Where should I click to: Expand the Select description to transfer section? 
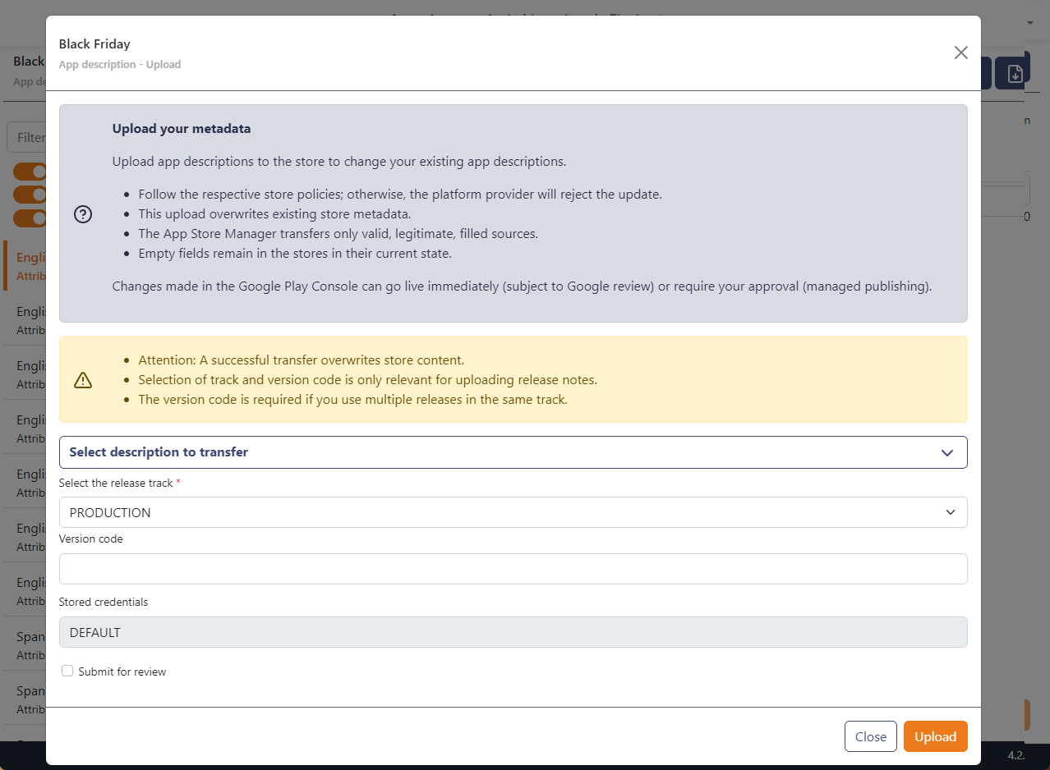[513, 452]
